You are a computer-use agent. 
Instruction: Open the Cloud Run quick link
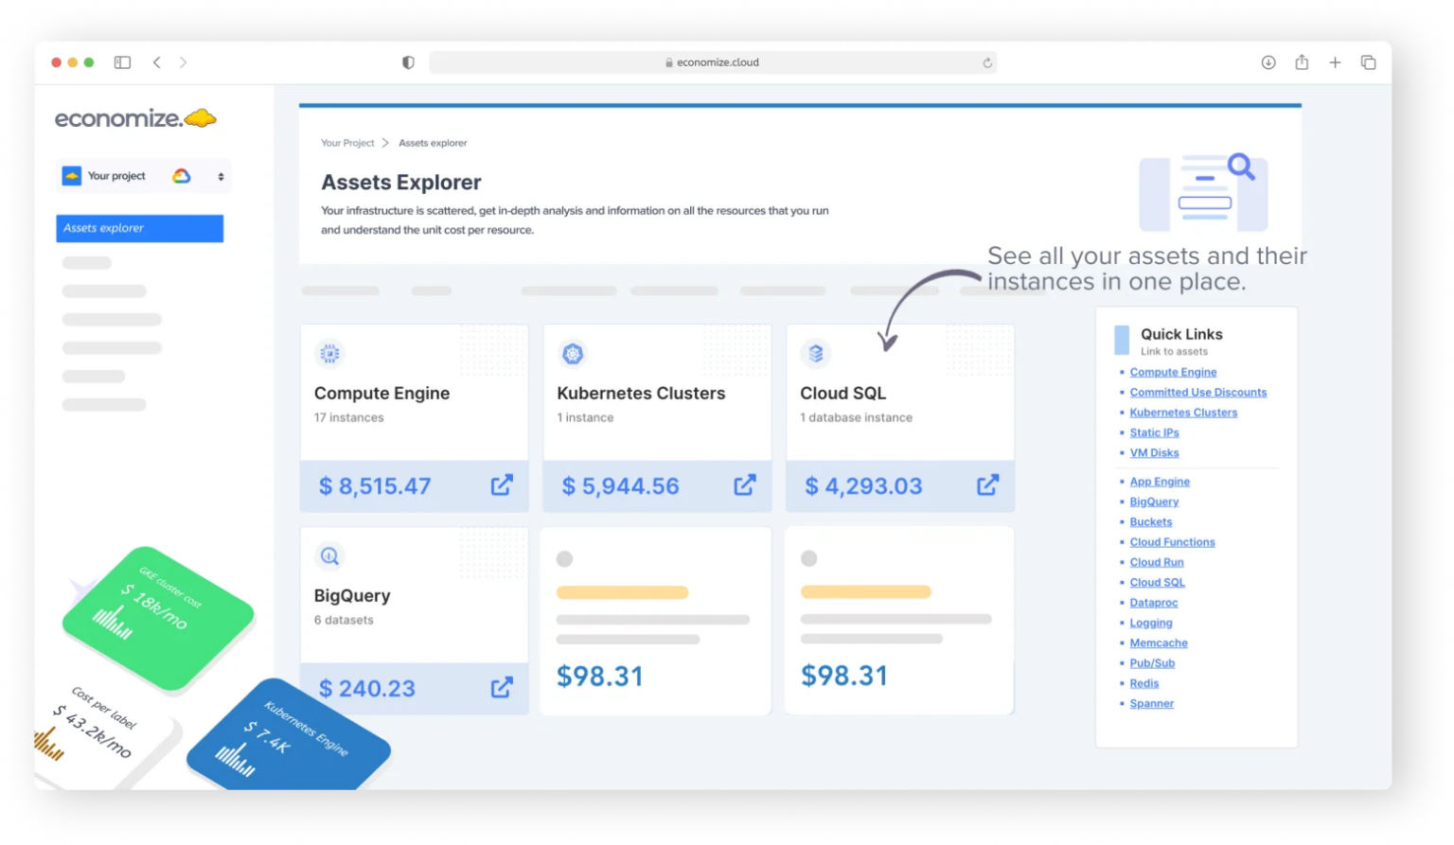point(1157,563)
